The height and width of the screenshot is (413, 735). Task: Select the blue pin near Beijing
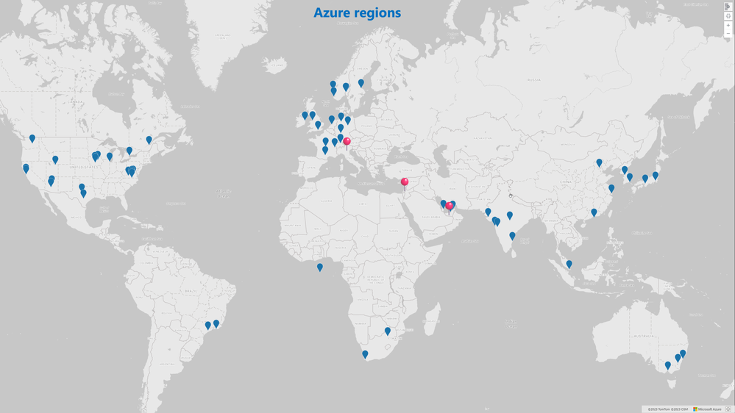point(599,163)
